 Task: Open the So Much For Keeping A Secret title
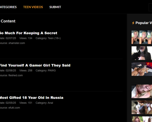point(29,33)
